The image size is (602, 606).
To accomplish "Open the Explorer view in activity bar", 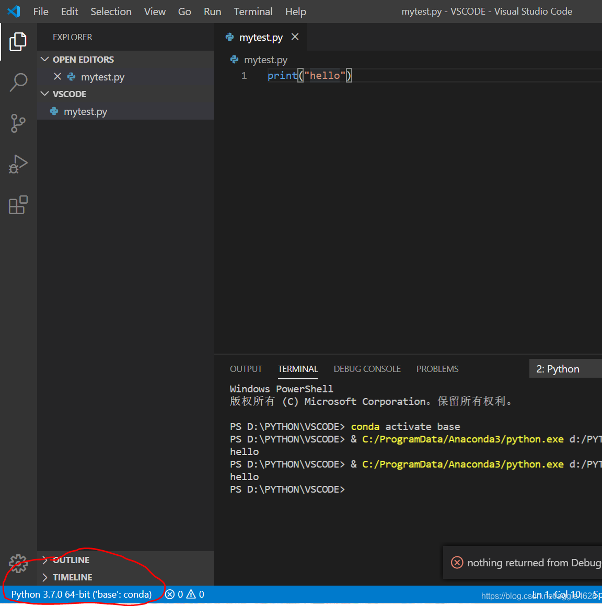I will coord(18,41).
